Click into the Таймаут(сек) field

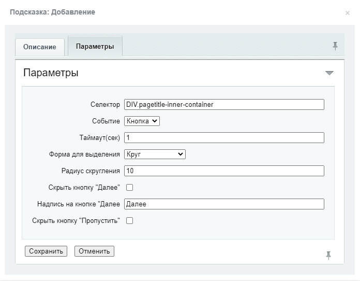tap(224, 137)
